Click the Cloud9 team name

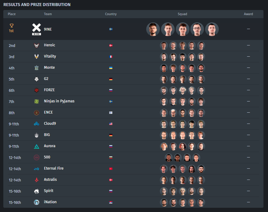tap(50, 123)
